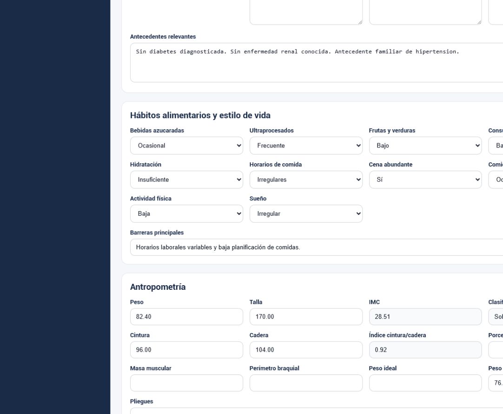Click the Antecedentes relevantes text area
This screenshot has width=503, height=414.
(317, 63)
